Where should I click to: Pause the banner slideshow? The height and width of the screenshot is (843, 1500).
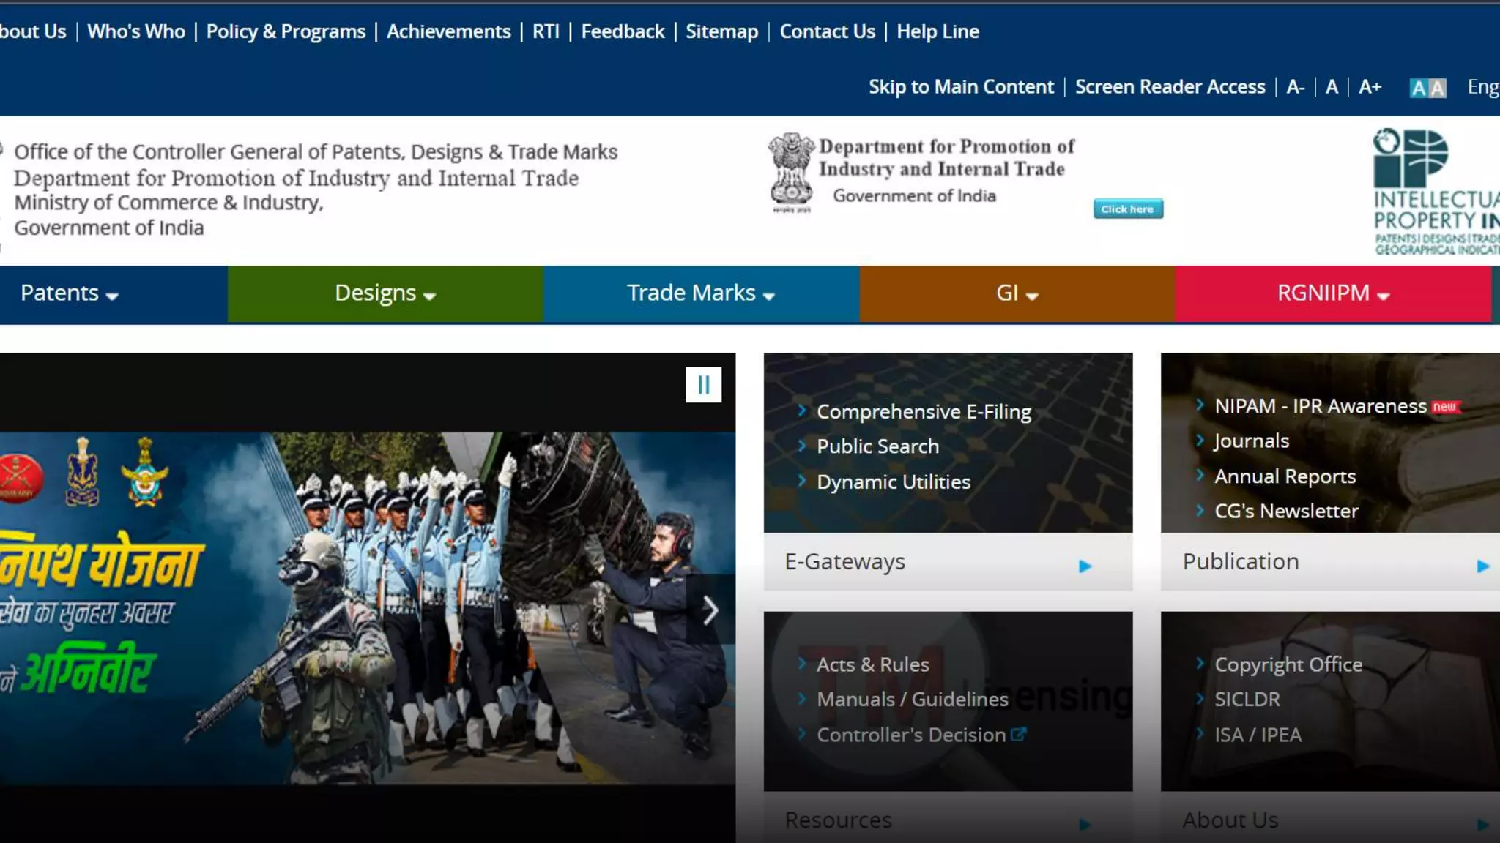coord(703,385)
